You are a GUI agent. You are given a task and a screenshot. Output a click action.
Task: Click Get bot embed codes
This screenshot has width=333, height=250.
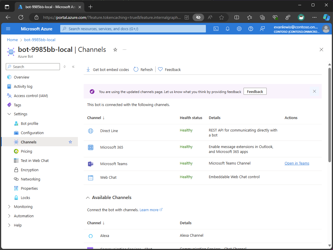click(x=108, y=70)
